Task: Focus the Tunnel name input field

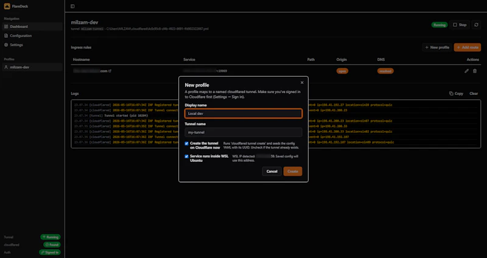Action: [243, 132]
